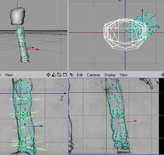The width and height of the screenshot is (164, 155).
Task: Click the zoom-view triangle icon in bottom-left viewport
Action: 54,75
